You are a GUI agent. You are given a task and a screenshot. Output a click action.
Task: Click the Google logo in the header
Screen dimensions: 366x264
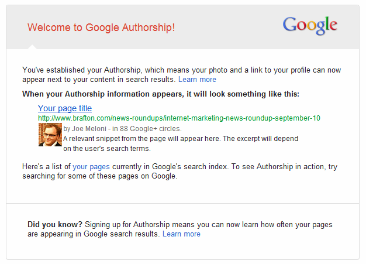tap(310, 25)
